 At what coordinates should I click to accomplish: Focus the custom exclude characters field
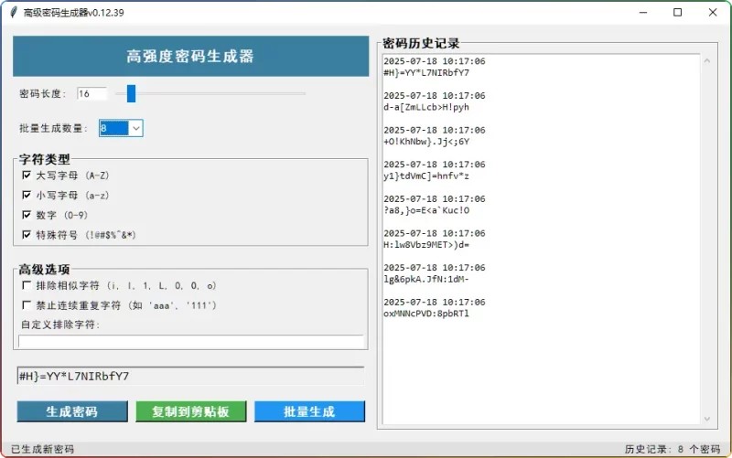point(190,342)
